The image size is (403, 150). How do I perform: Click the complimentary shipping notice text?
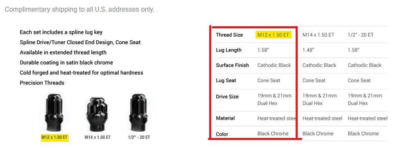(x=79, y=10)
